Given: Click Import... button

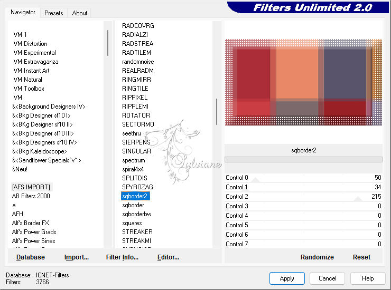Looking at the screenshot, I should pyautogui.click(x=76, y=257).
